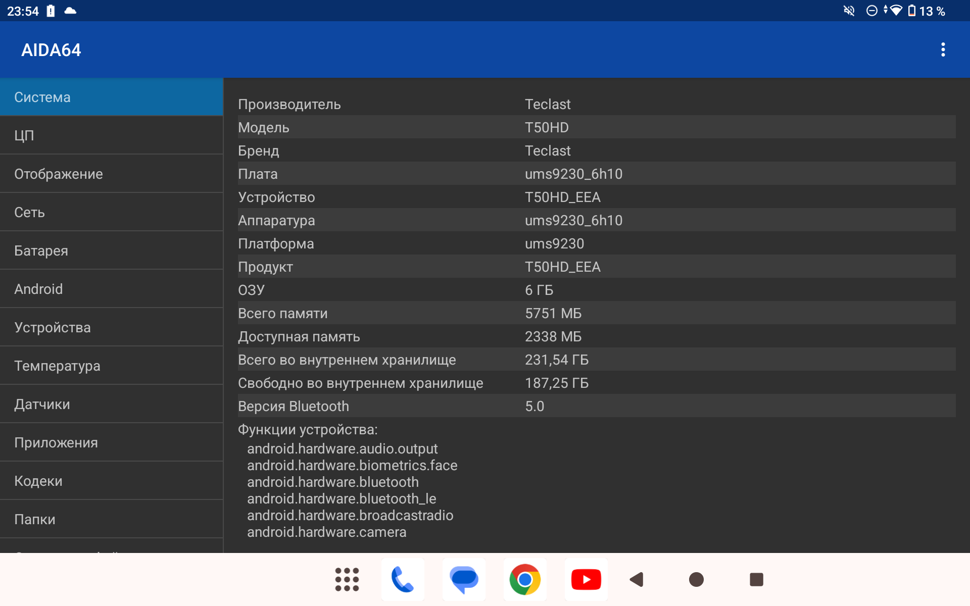
Task: Switch to the Сеть section
Action: coord(111,212)
